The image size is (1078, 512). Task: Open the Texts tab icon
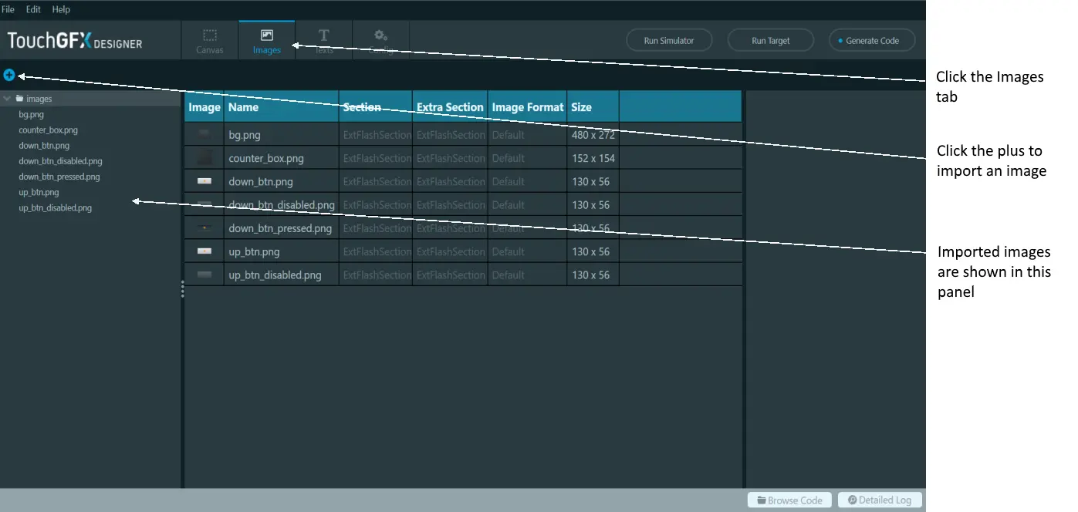click(x=324, y=35)
